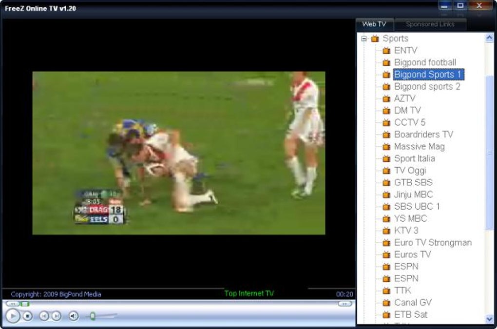497x329 pixels.
Task: Select the KTV 3 channel
Action: (406, 231)
